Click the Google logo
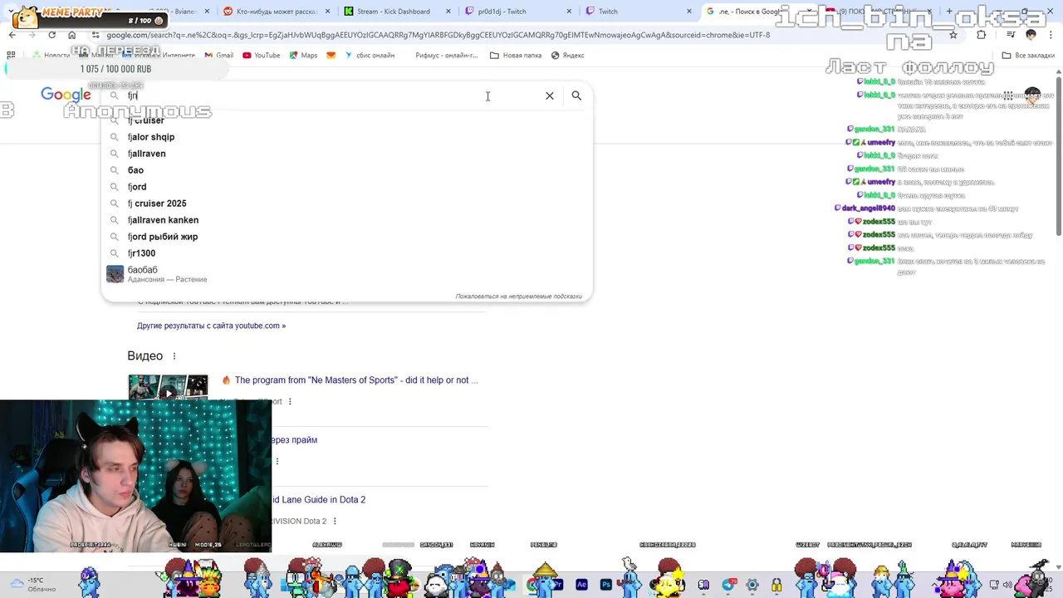The image size is (1063, 598). [x=66, y=95]
